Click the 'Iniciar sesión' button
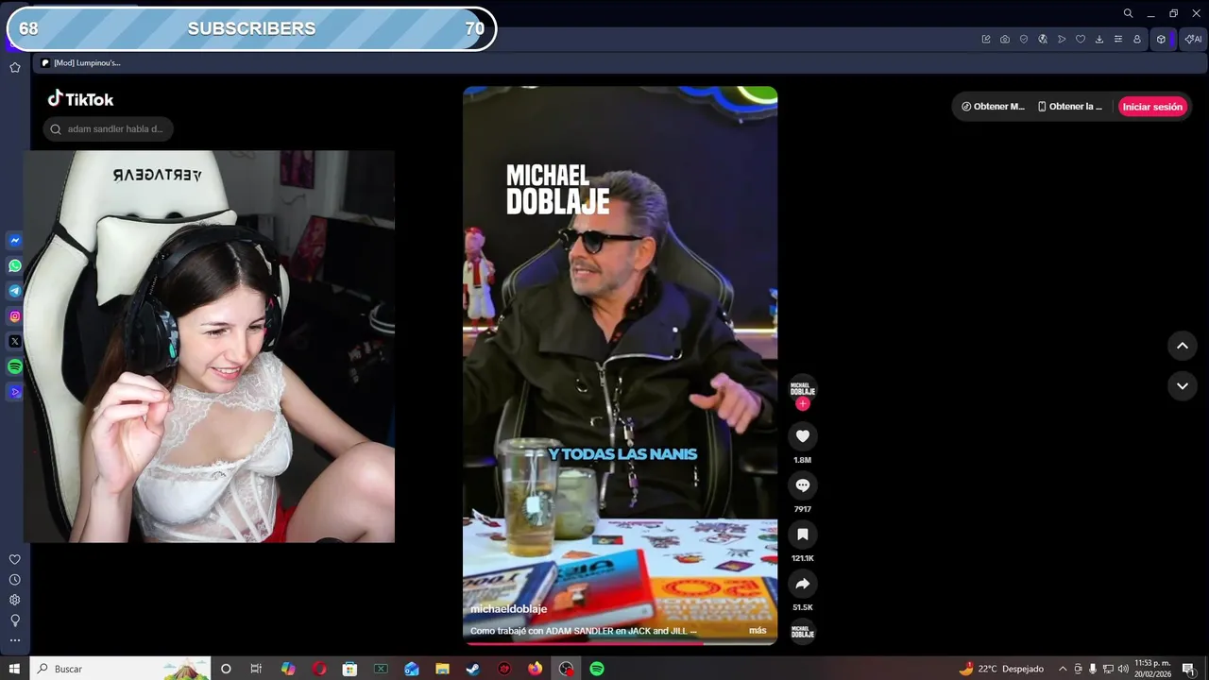 tap(1152, 107)
